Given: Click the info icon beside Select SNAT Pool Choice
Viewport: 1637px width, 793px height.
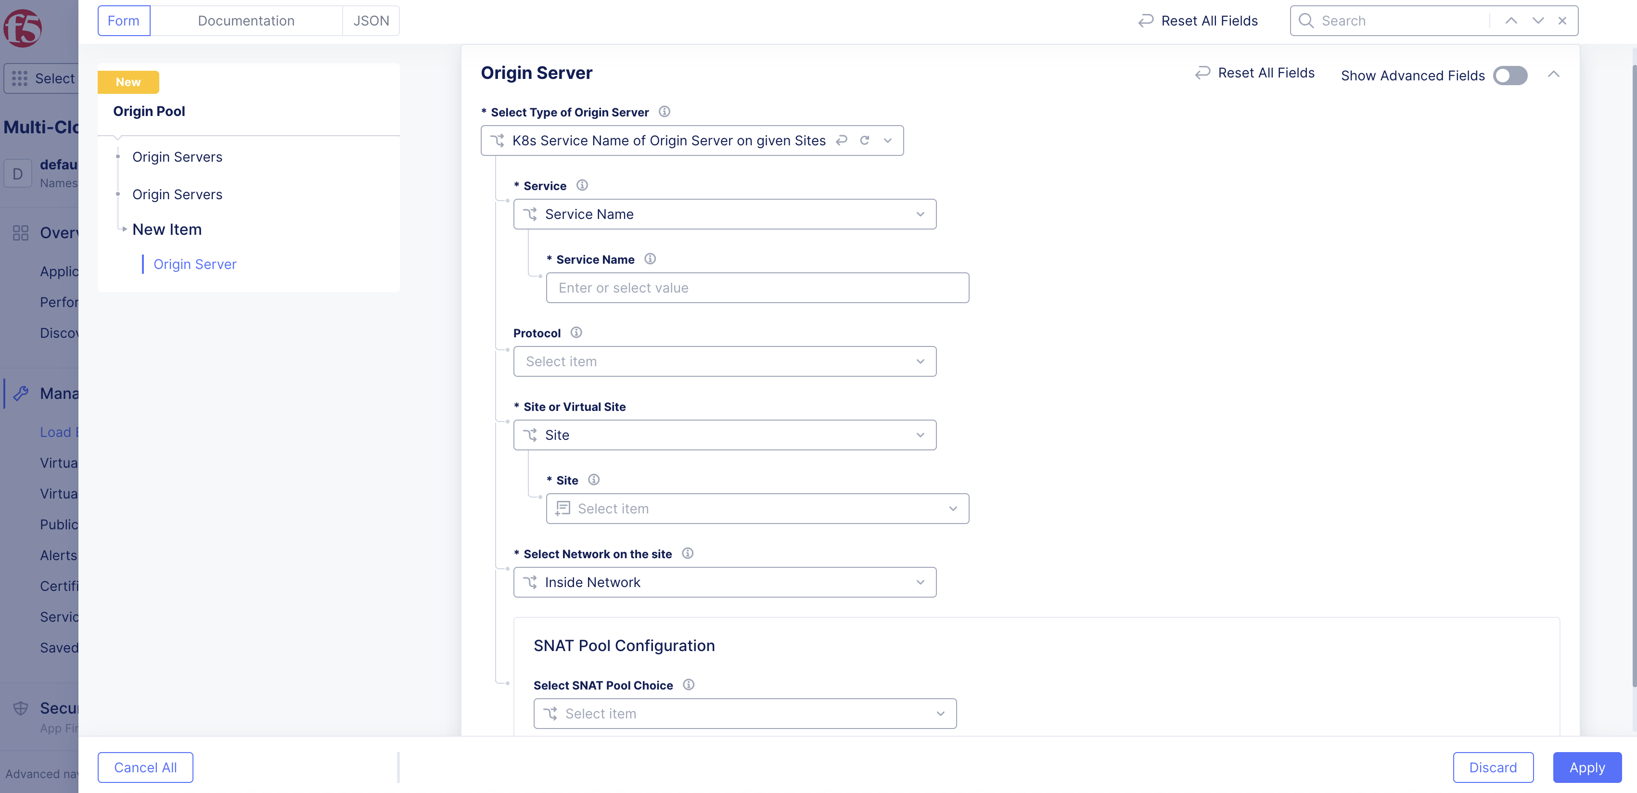Looking at the screenshot, I should (689, 685).
